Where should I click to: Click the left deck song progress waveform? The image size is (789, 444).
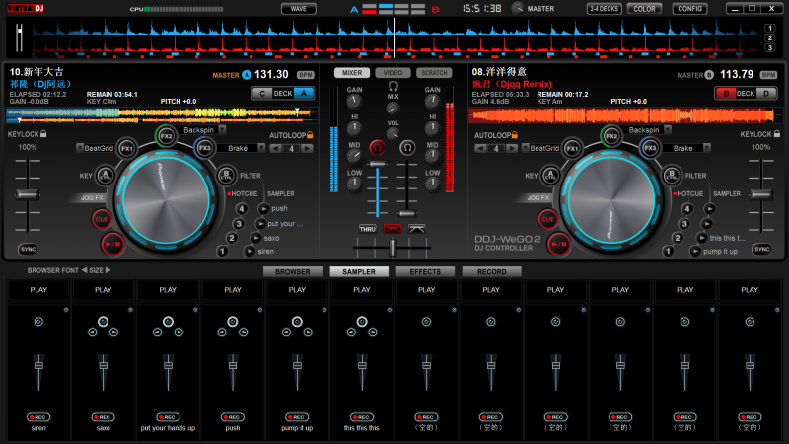click(161, 115)
